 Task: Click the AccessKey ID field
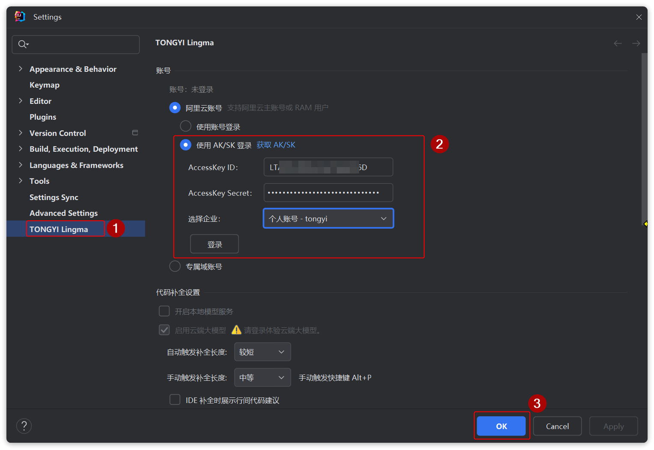328,167
